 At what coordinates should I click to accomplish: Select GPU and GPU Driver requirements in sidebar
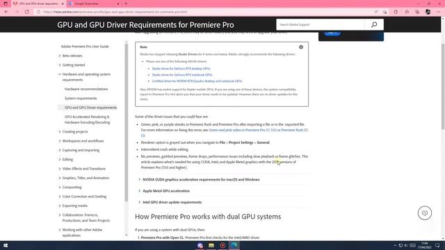[90, 108]
